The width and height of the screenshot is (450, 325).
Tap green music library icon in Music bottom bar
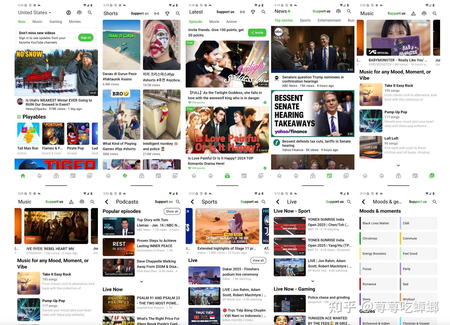coord(432,176)
